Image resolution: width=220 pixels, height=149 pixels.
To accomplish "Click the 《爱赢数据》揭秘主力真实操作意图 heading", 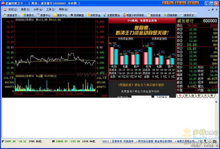I will coord(141,85).
